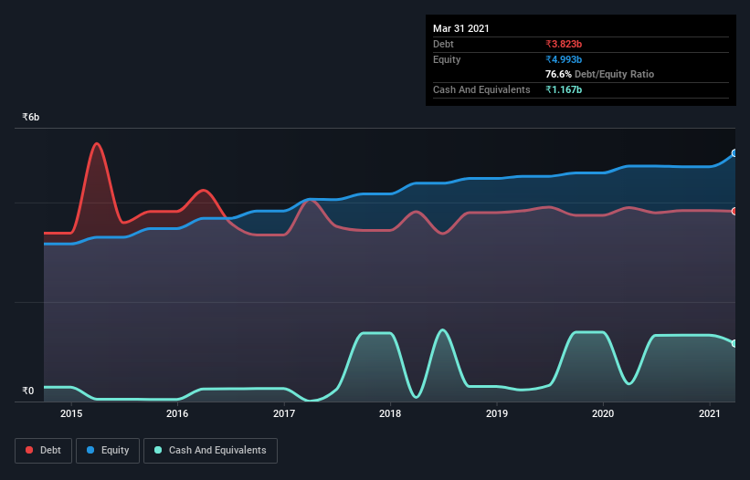Click the 2021 x-axis label
The image size is (750, 480).
click(x=710, y=413)
